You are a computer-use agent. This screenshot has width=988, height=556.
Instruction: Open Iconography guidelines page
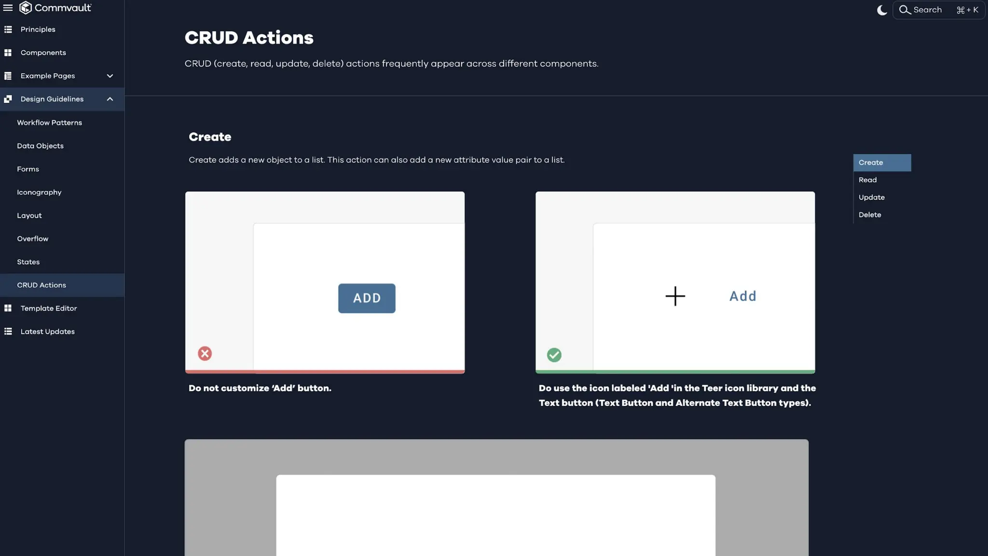(39, 192)
